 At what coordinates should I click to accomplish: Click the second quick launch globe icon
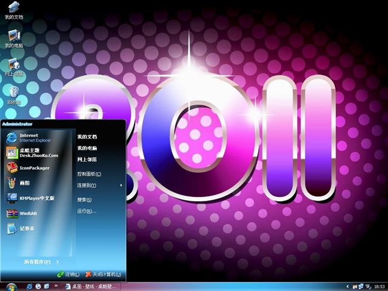click(x=38, y=286)
